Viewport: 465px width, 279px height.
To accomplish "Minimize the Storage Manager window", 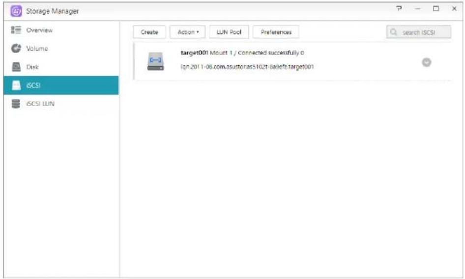I will point(417,9).
